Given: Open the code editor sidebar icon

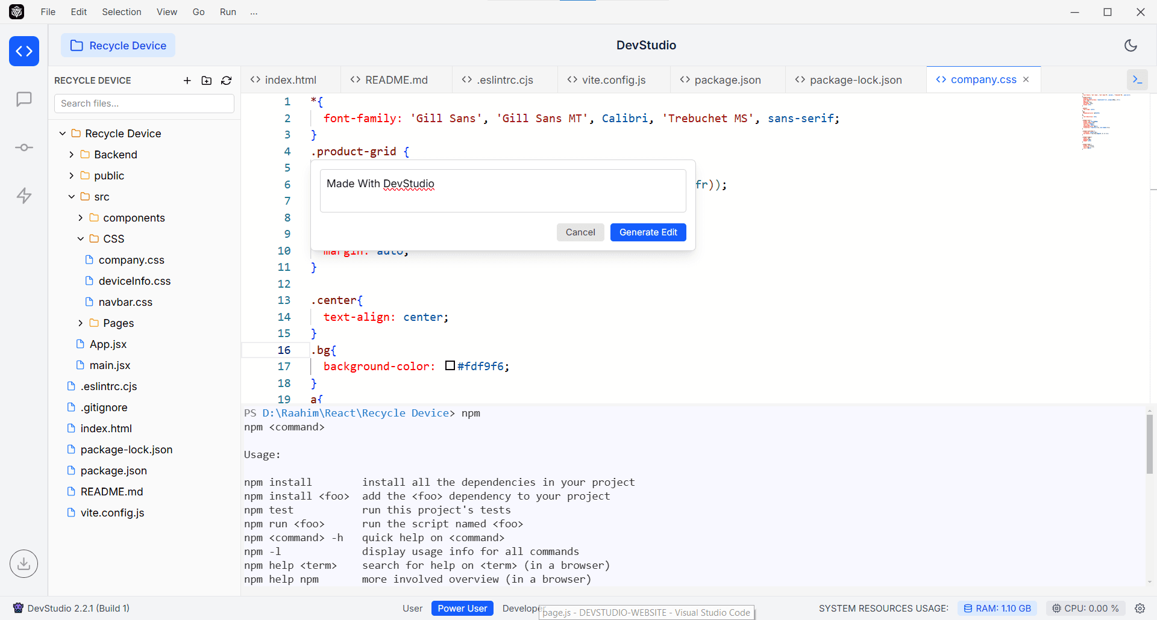Looking at the screenshot, I should coord(24,51).
